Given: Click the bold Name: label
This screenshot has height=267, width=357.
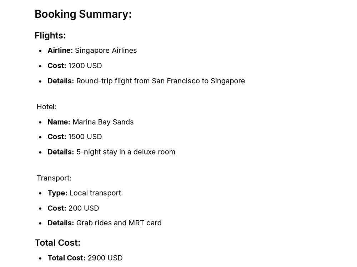Looking at the screenshot, I should point(59,122).
